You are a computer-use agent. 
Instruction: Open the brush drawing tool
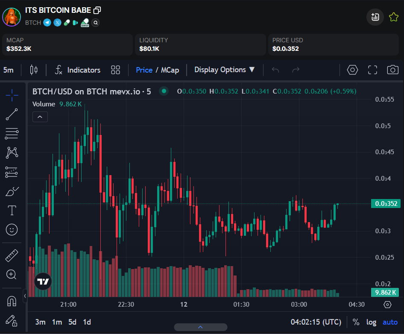(x=12, y=192)
